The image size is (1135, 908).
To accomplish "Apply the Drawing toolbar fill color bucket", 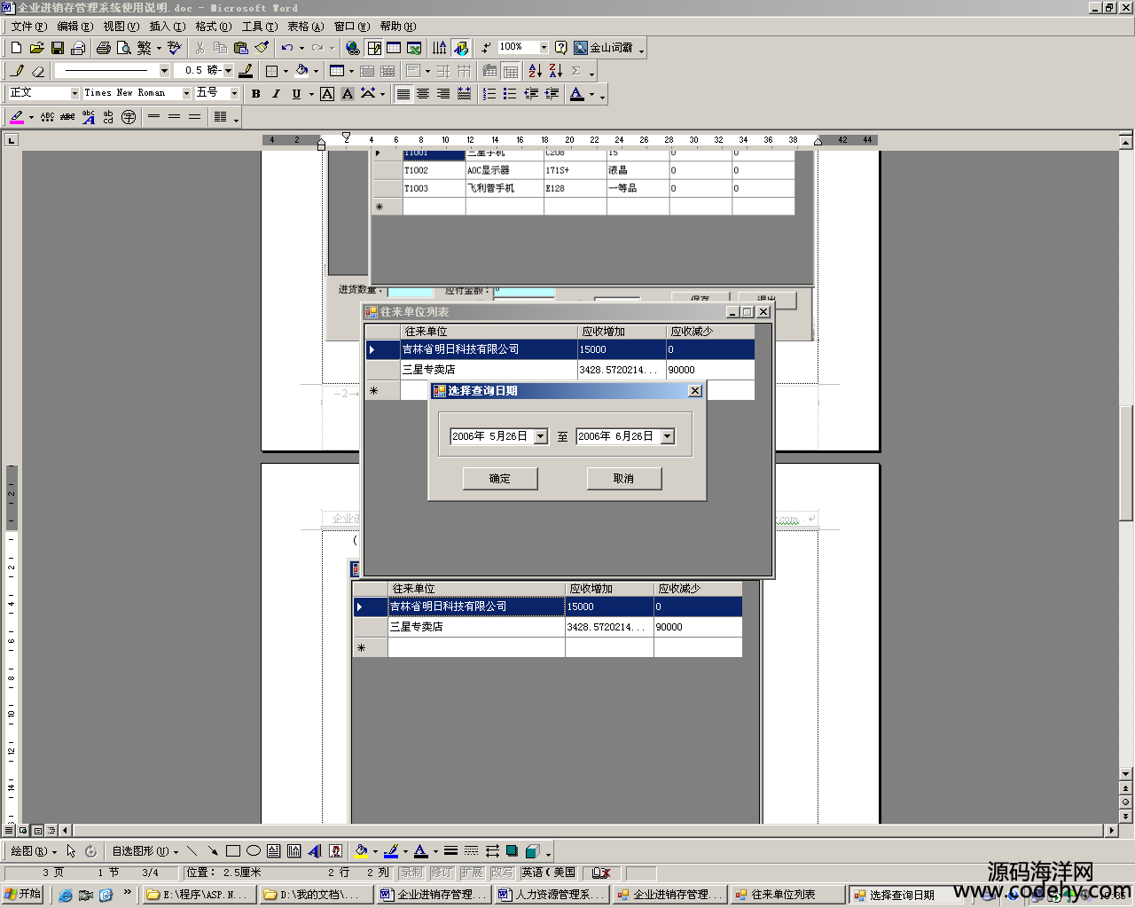I will 361,851.
